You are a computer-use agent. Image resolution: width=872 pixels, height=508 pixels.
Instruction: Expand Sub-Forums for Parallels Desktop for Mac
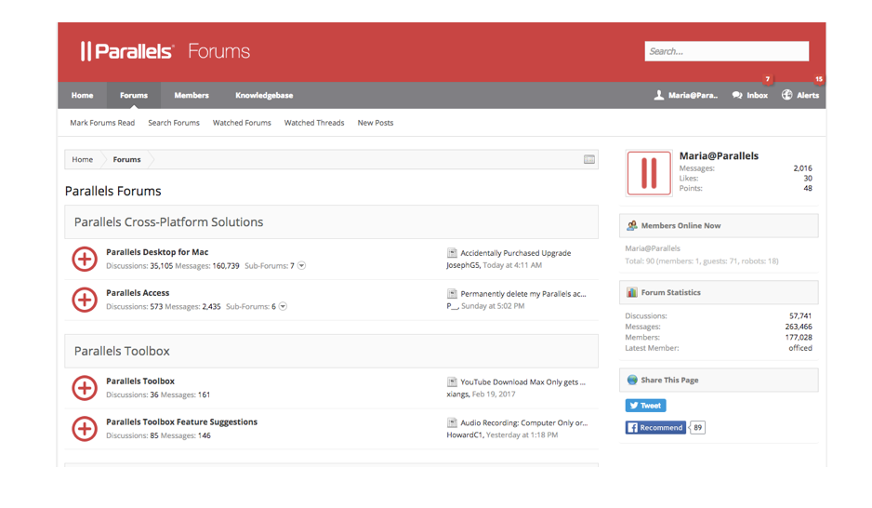(x=301, y=265)
